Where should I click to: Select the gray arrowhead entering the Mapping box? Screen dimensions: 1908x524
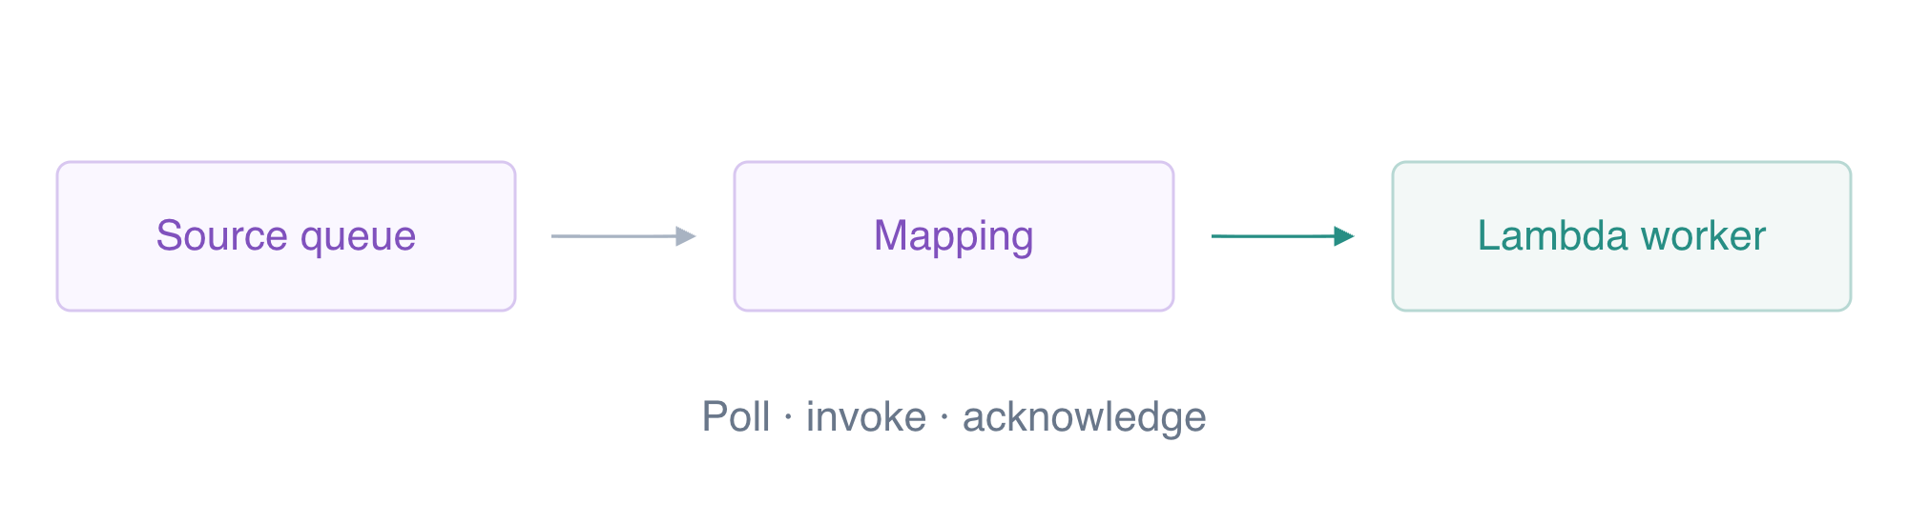686,236
